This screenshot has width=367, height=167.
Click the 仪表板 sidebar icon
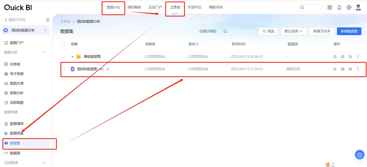pos(6,64)
